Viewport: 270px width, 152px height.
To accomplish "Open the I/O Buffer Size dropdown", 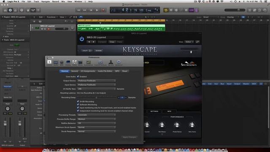I will [96, 89].
